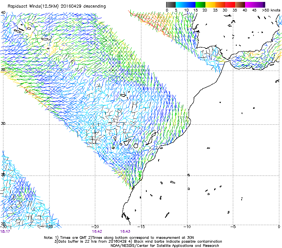The height and width of the screenshot is (248, 282).
Task: Click the NOAA/NESDIS credit line
Action: [x=165, y=246]
